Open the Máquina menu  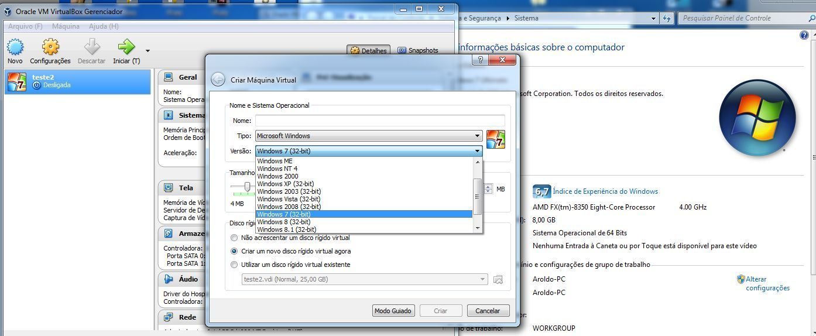click(66, 26)
